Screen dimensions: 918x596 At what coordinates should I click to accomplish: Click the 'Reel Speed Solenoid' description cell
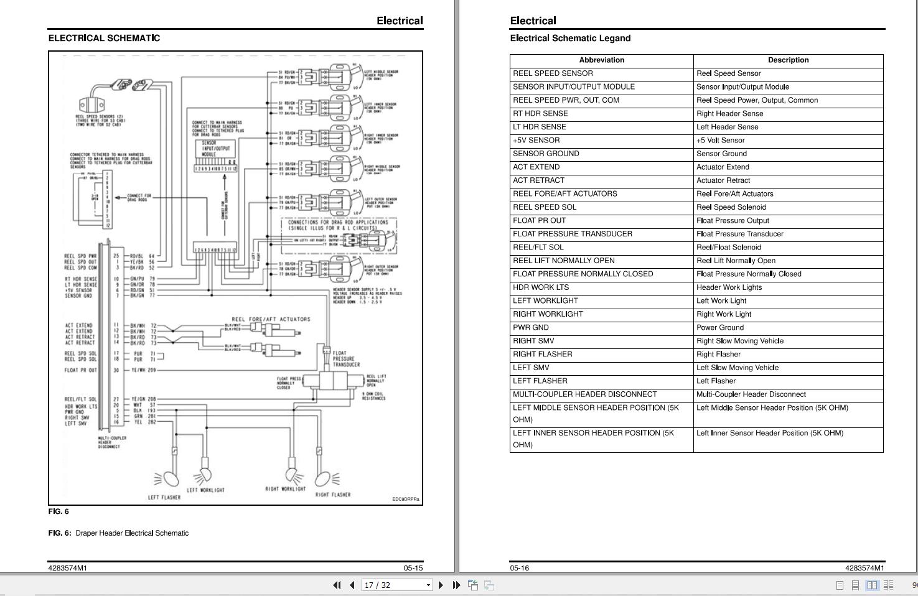[789, 207]
